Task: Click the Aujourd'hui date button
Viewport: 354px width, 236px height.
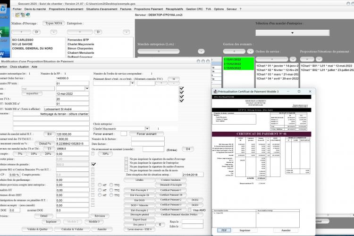Action: click(32, 93)
